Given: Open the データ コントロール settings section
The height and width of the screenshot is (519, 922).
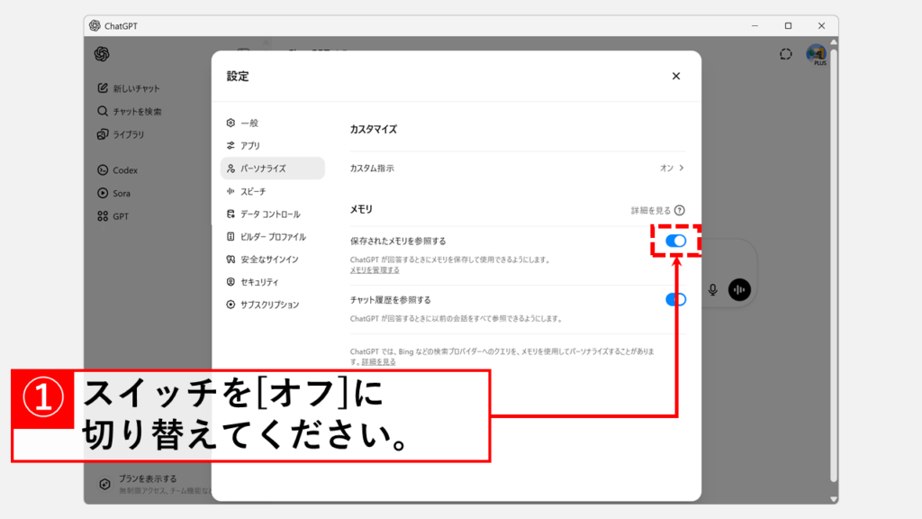Looking at the screenshot, I should coord(272,214).
